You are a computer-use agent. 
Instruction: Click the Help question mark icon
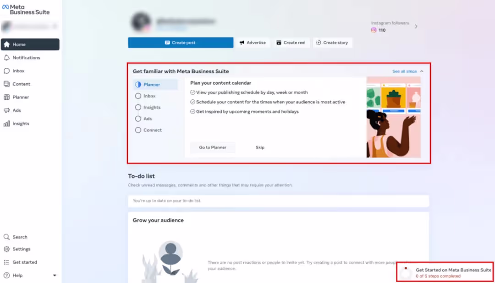point(6,275)
